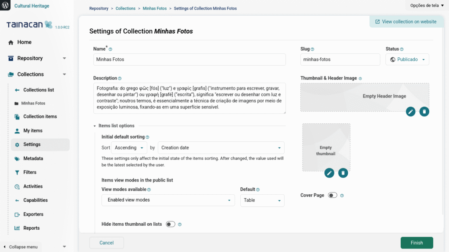Enable the Cover Page switch
Viewport: 449px width, 252px height.
click(x=332, y=195)
